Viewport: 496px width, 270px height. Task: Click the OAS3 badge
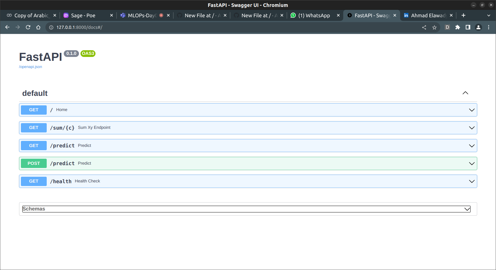pyautogui.click(x=88, y=54)
